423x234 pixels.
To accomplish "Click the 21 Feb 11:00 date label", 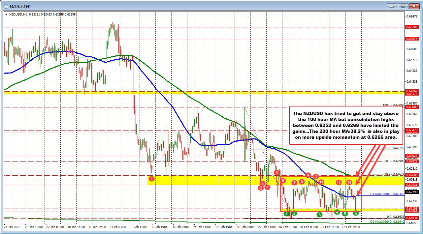I will coord(330,227).
